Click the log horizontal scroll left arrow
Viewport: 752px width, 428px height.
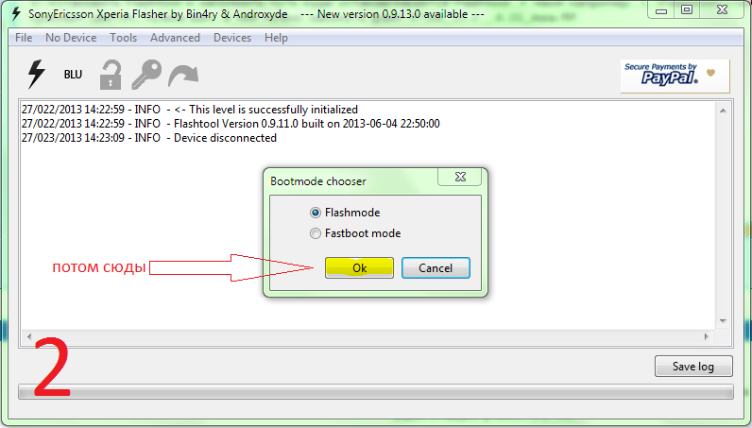coord(29,337)
